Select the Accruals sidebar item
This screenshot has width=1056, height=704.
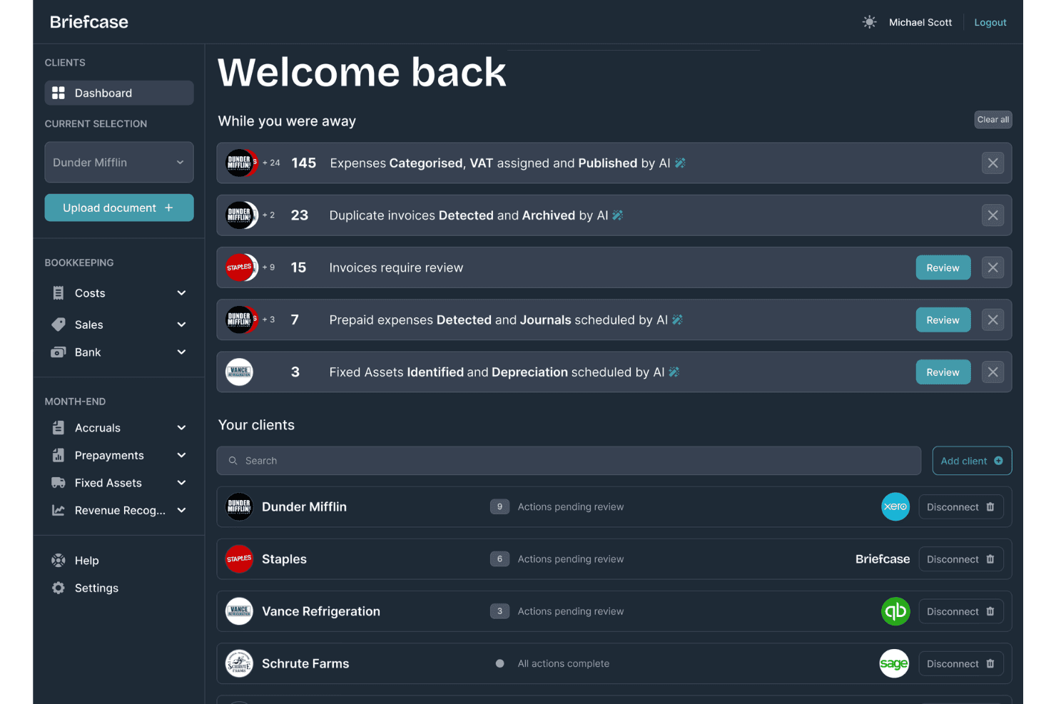click(119, 428)
